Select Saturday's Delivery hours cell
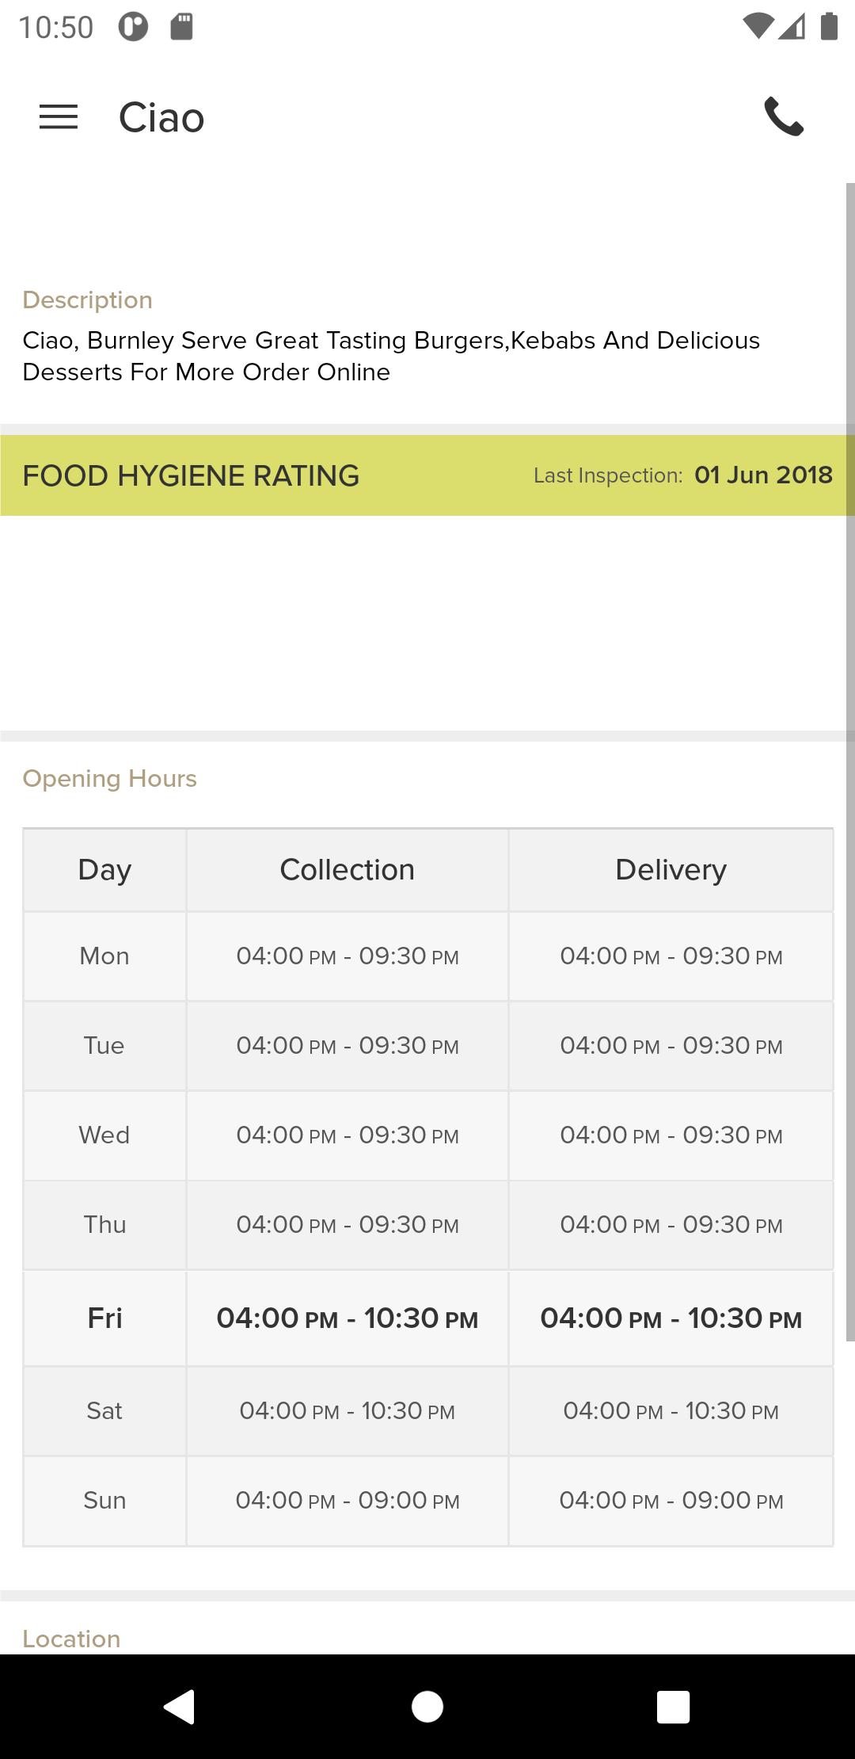Image resolution: width=855 pixels, height=1759 pixels. (671, 1411)
